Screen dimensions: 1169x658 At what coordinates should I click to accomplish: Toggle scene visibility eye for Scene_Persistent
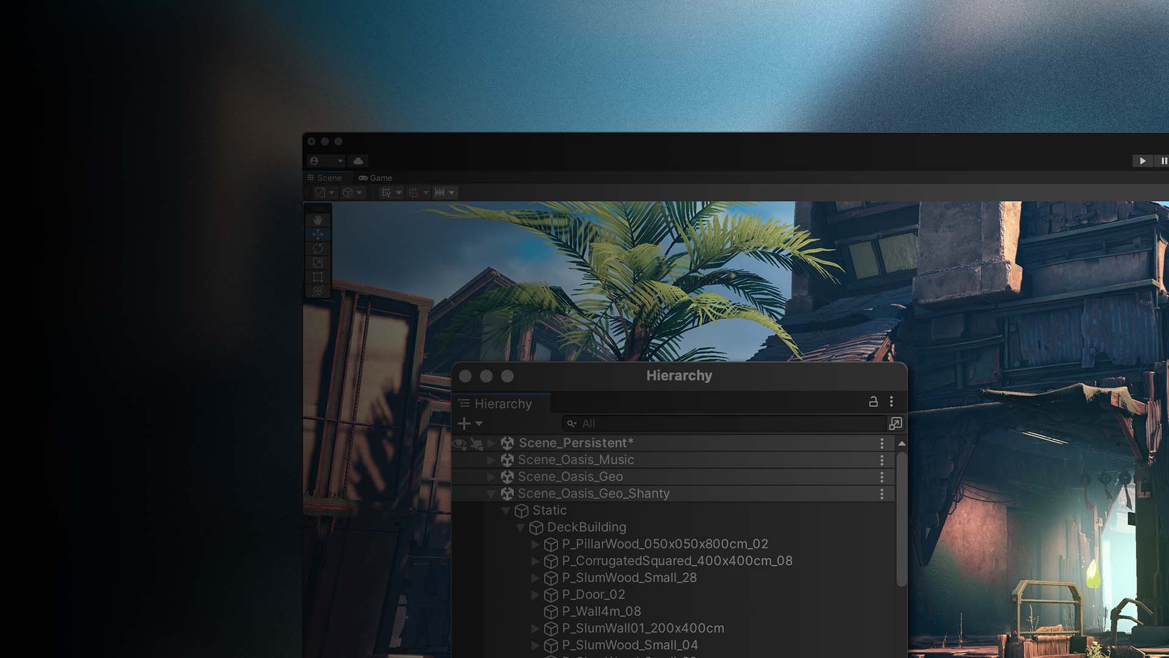pyautogui.click(x=460, y=443)
